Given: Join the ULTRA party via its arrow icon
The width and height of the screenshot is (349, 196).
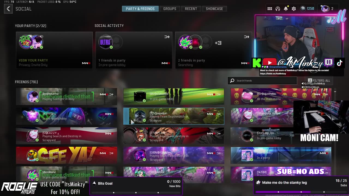Looking at the screenshot, I should pos(167,37).
